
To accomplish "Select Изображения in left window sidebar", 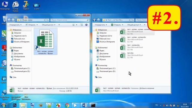I will [18, 56].
